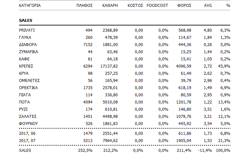Select the bold SALES section heading

[x=26, y=21]
